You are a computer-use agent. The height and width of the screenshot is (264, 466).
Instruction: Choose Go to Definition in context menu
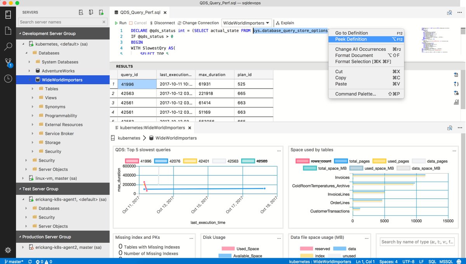click(366, 33)
